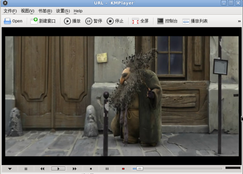Click the Open toolbar button
This screenshot has width=243, height=174.
[x=13, y=21]
